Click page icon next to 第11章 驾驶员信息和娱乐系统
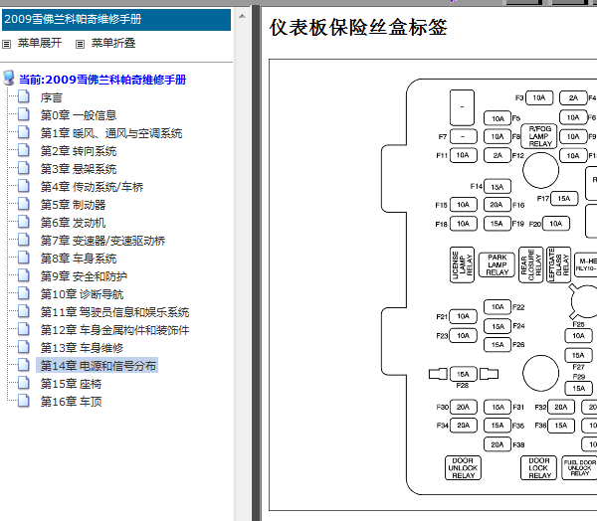 (x=24, y=311)
